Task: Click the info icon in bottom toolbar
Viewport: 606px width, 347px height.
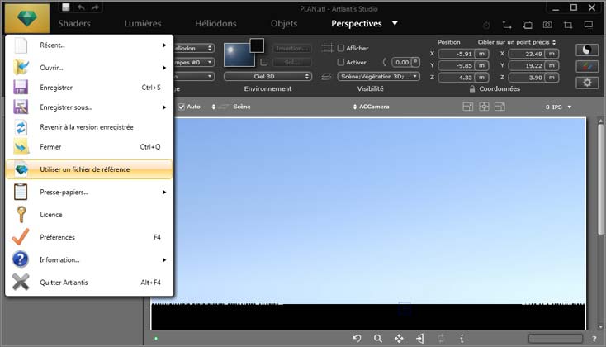Action: tap(462, 338)
